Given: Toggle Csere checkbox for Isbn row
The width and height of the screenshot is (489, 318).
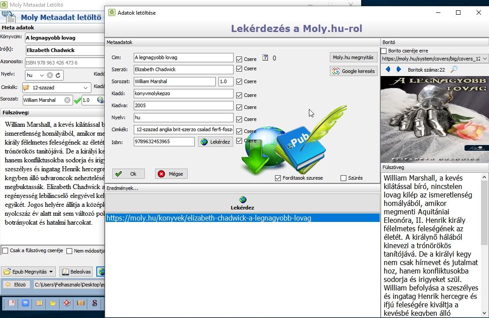Looking at the screenshot, I should [x=239, y=141].
